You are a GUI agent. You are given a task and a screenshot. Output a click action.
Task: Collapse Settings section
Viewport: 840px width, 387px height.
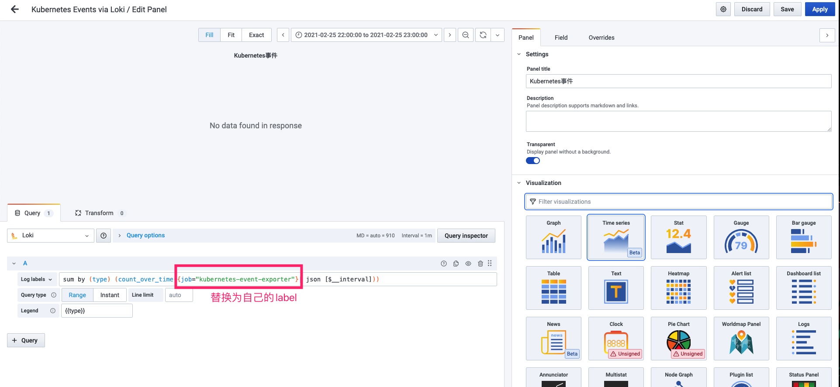point(519,54)
